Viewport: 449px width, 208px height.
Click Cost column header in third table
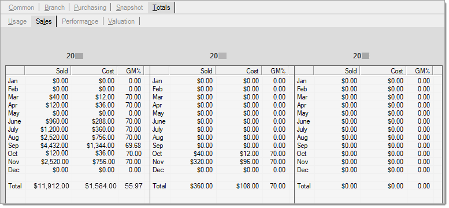coord(383,70)
